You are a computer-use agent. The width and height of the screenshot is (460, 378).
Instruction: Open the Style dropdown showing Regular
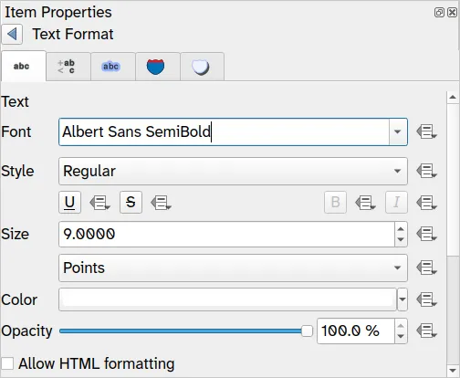[233, 171]
